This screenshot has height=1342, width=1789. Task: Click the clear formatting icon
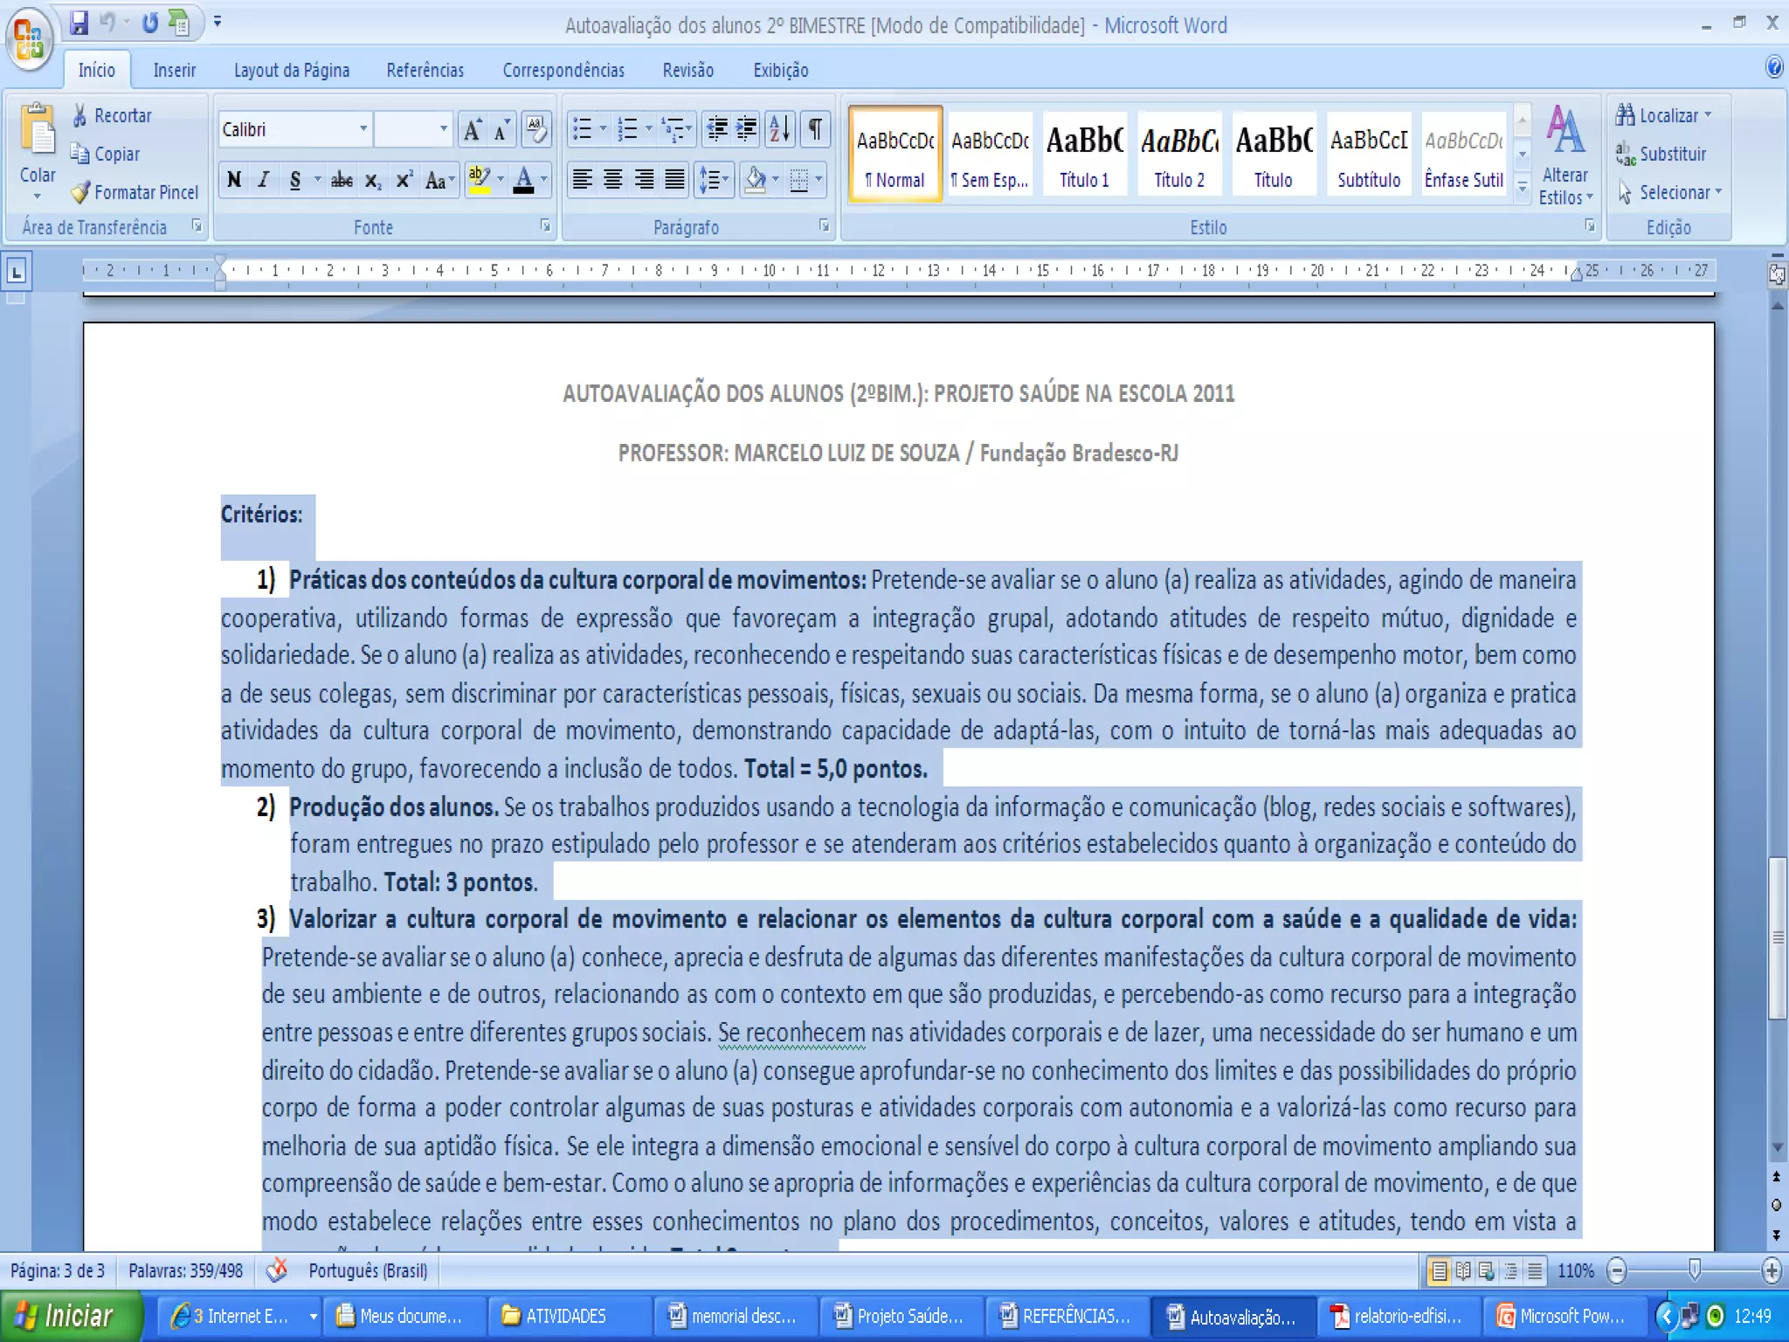pyautogui.click(x=536, y=129)
